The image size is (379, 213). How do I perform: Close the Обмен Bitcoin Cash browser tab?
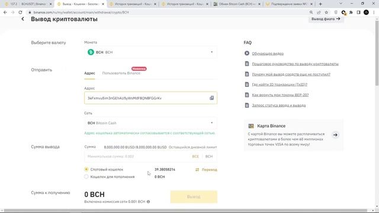coord(259,4)
